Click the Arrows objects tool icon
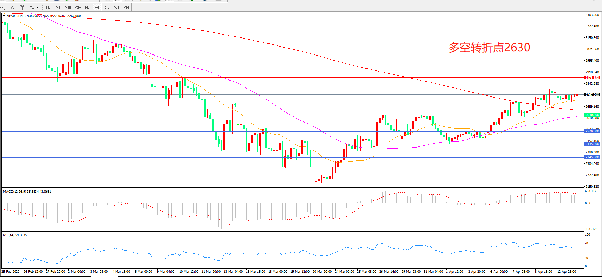 32,7
